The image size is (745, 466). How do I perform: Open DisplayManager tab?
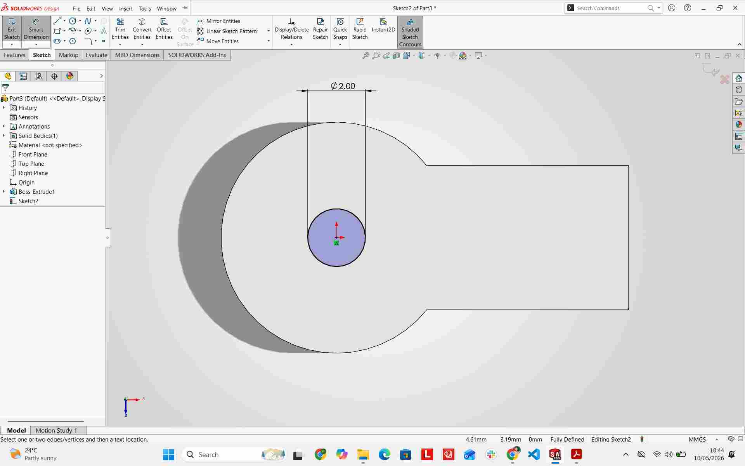pyautogui.click(x=70, y=76)
